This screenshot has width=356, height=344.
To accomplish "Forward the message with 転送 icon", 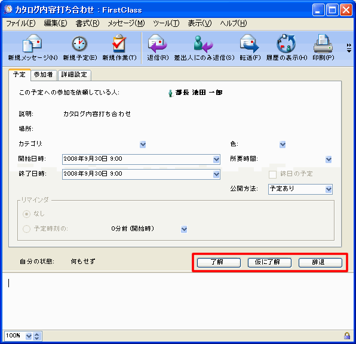I will 250,43.
